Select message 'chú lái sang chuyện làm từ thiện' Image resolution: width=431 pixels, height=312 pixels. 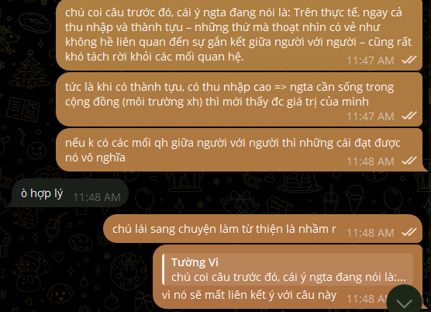click(263, 229)
